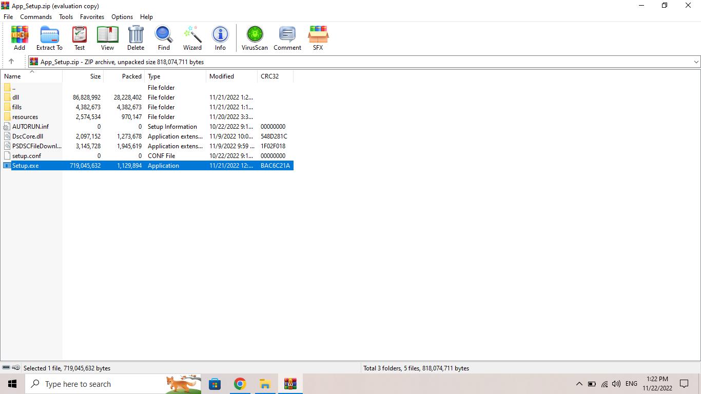Click the Delete trash can icon
The width and height of the screenshot is (701, 394).
click(x=135, y=38)
